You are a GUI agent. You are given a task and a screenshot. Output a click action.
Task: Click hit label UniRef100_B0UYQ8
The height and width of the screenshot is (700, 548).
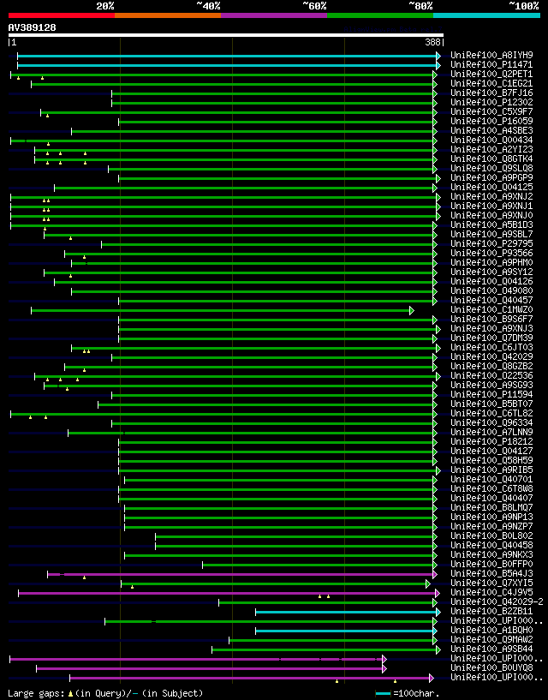click(491, 667)
